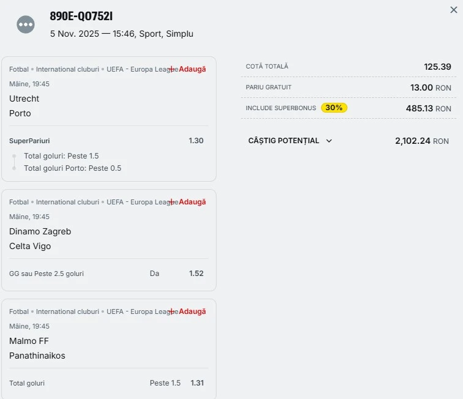
Task: Click the 1.30 SuperPariuri odds value
Action: click(196, 141)
